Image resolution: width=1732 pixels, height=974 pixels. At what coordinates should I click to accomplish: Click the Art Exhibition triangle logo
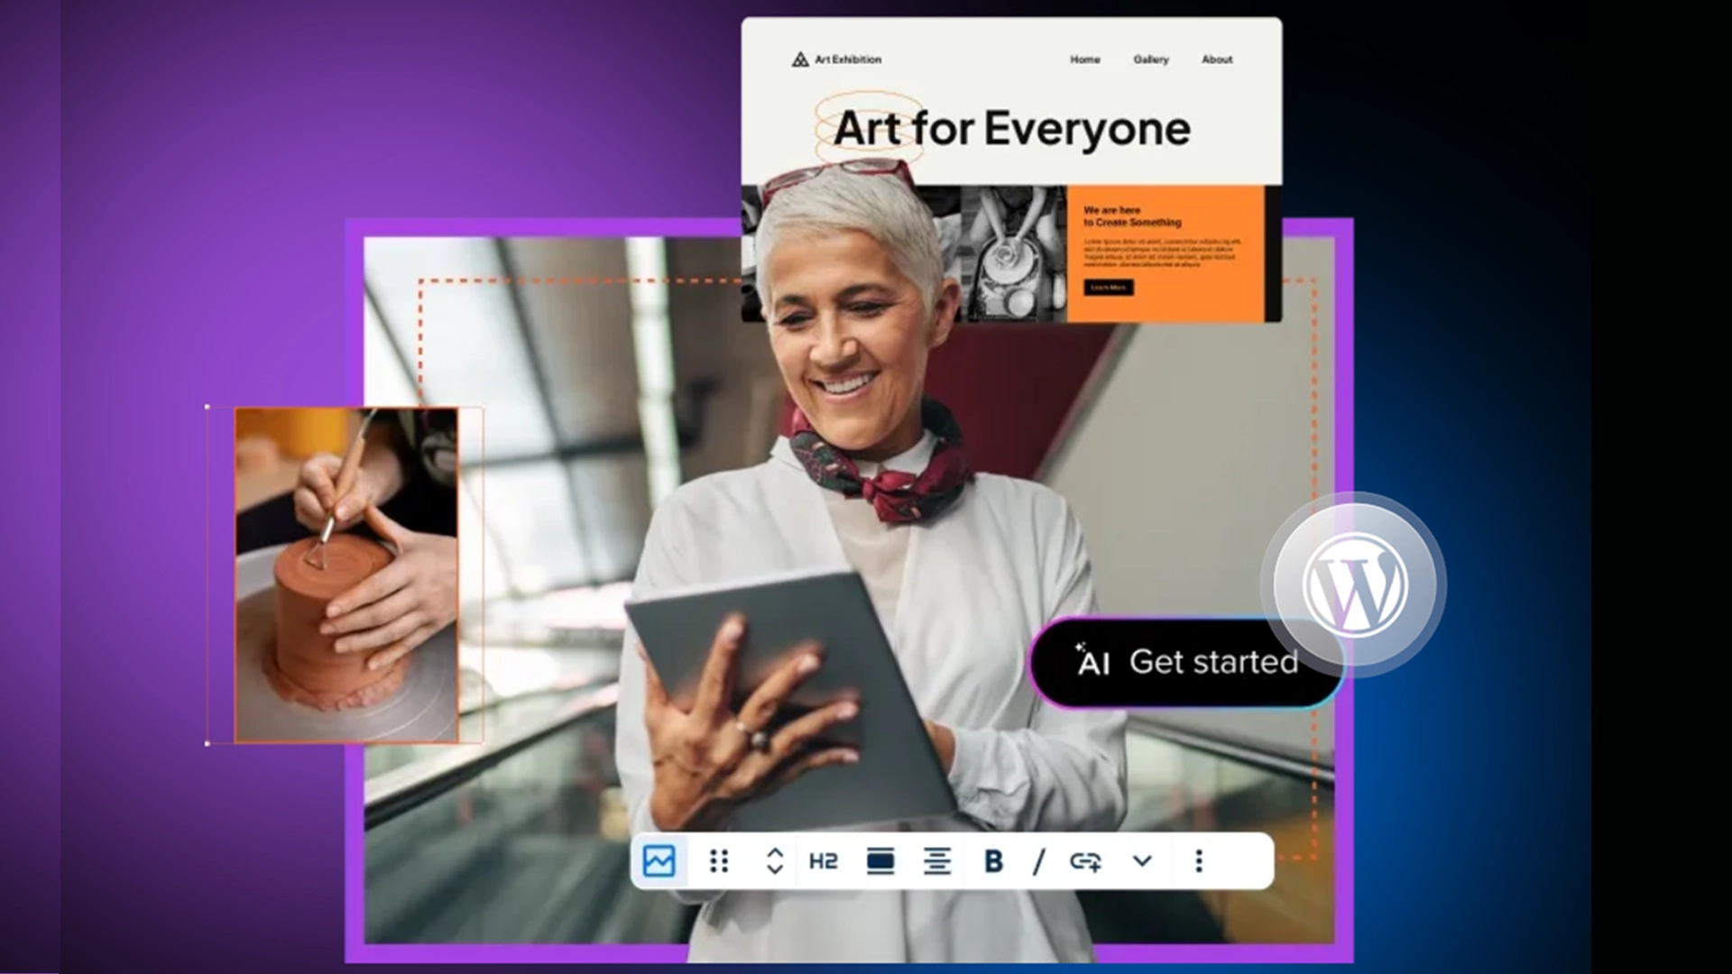point(800,60)
